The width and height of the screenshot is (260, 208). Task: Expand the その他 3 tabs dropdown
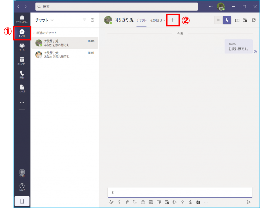point(158,20)
